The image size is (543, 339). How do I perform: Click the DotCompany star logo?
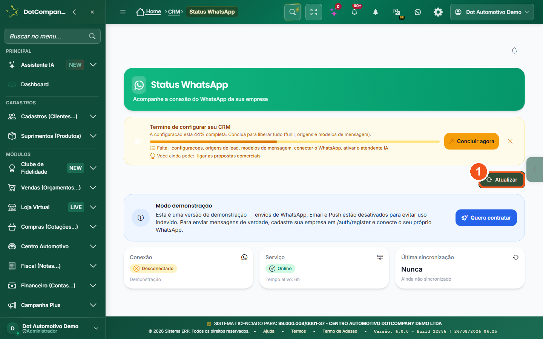12,12
